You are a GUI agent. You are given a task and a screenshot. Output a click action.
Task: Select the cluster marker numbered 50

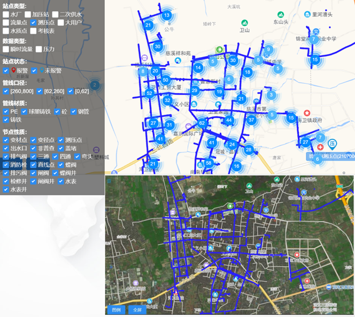166,80
